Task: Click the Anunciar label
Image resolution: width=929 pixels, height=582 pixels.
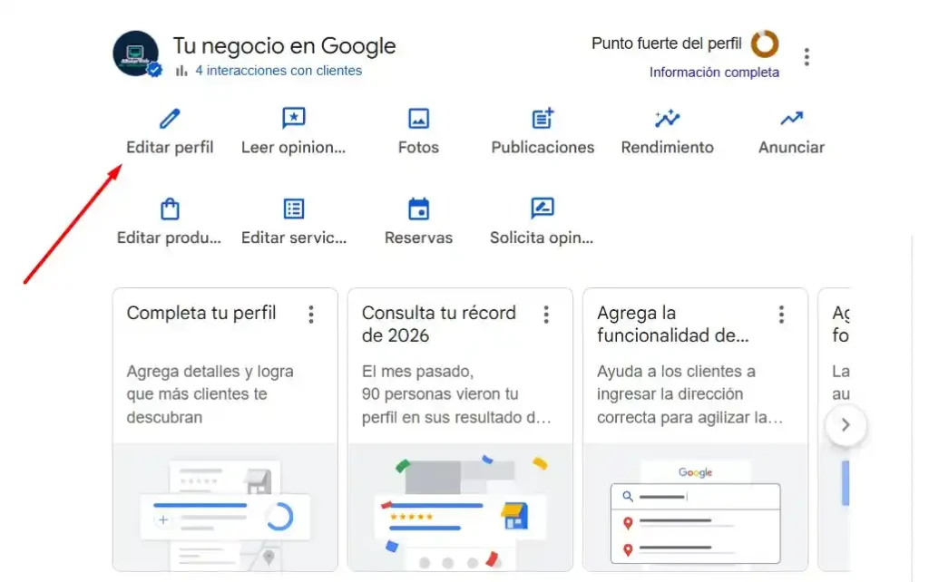Action: tap(791, 148)
